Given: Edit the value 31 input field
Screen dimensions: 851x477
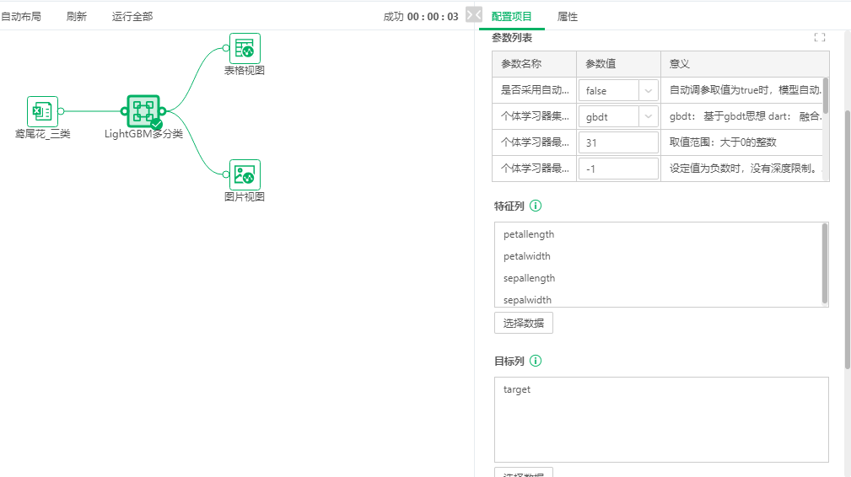Looking at the screenshot, I should pyautogui.click(x=618, y=142).
